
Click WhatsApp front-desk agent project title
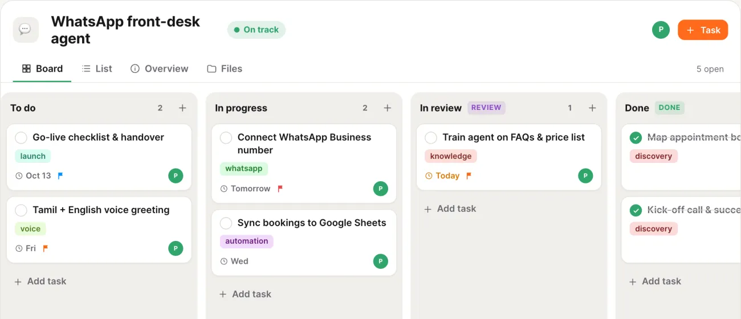point(125,30)
